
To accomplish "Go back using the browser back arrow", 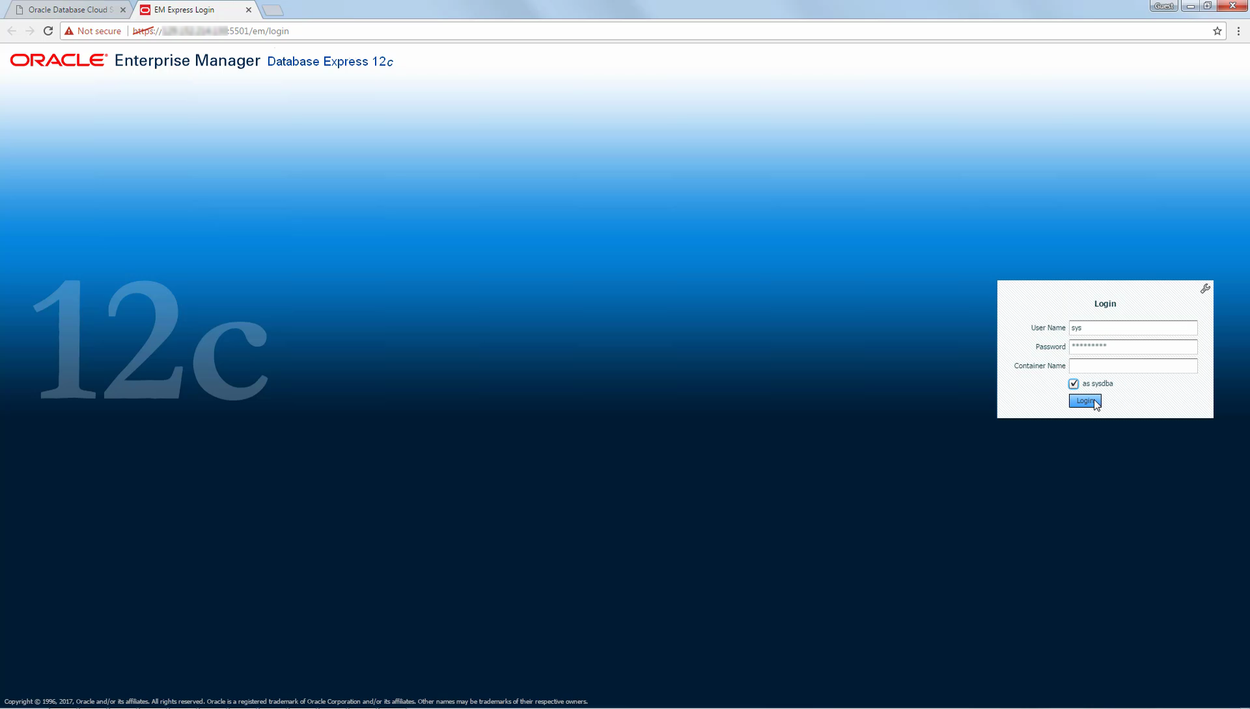I will (x=12, y=31).
